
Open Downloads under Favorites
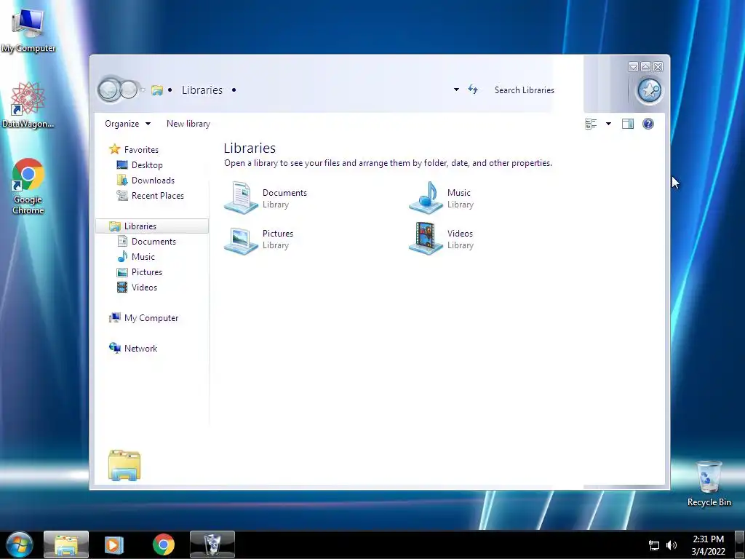click(x=153, y=181)
